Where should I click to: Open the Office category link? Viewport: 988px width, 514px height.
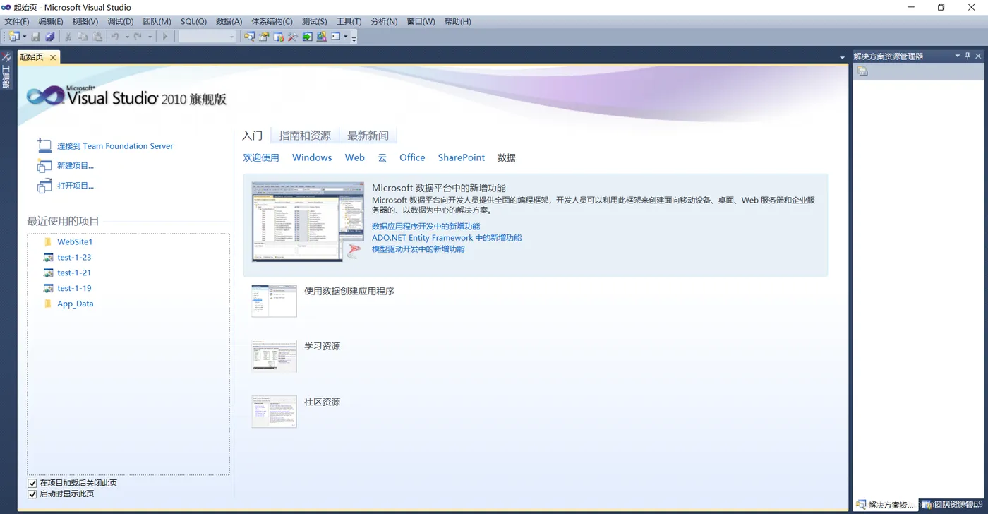[x=412, y=157]
